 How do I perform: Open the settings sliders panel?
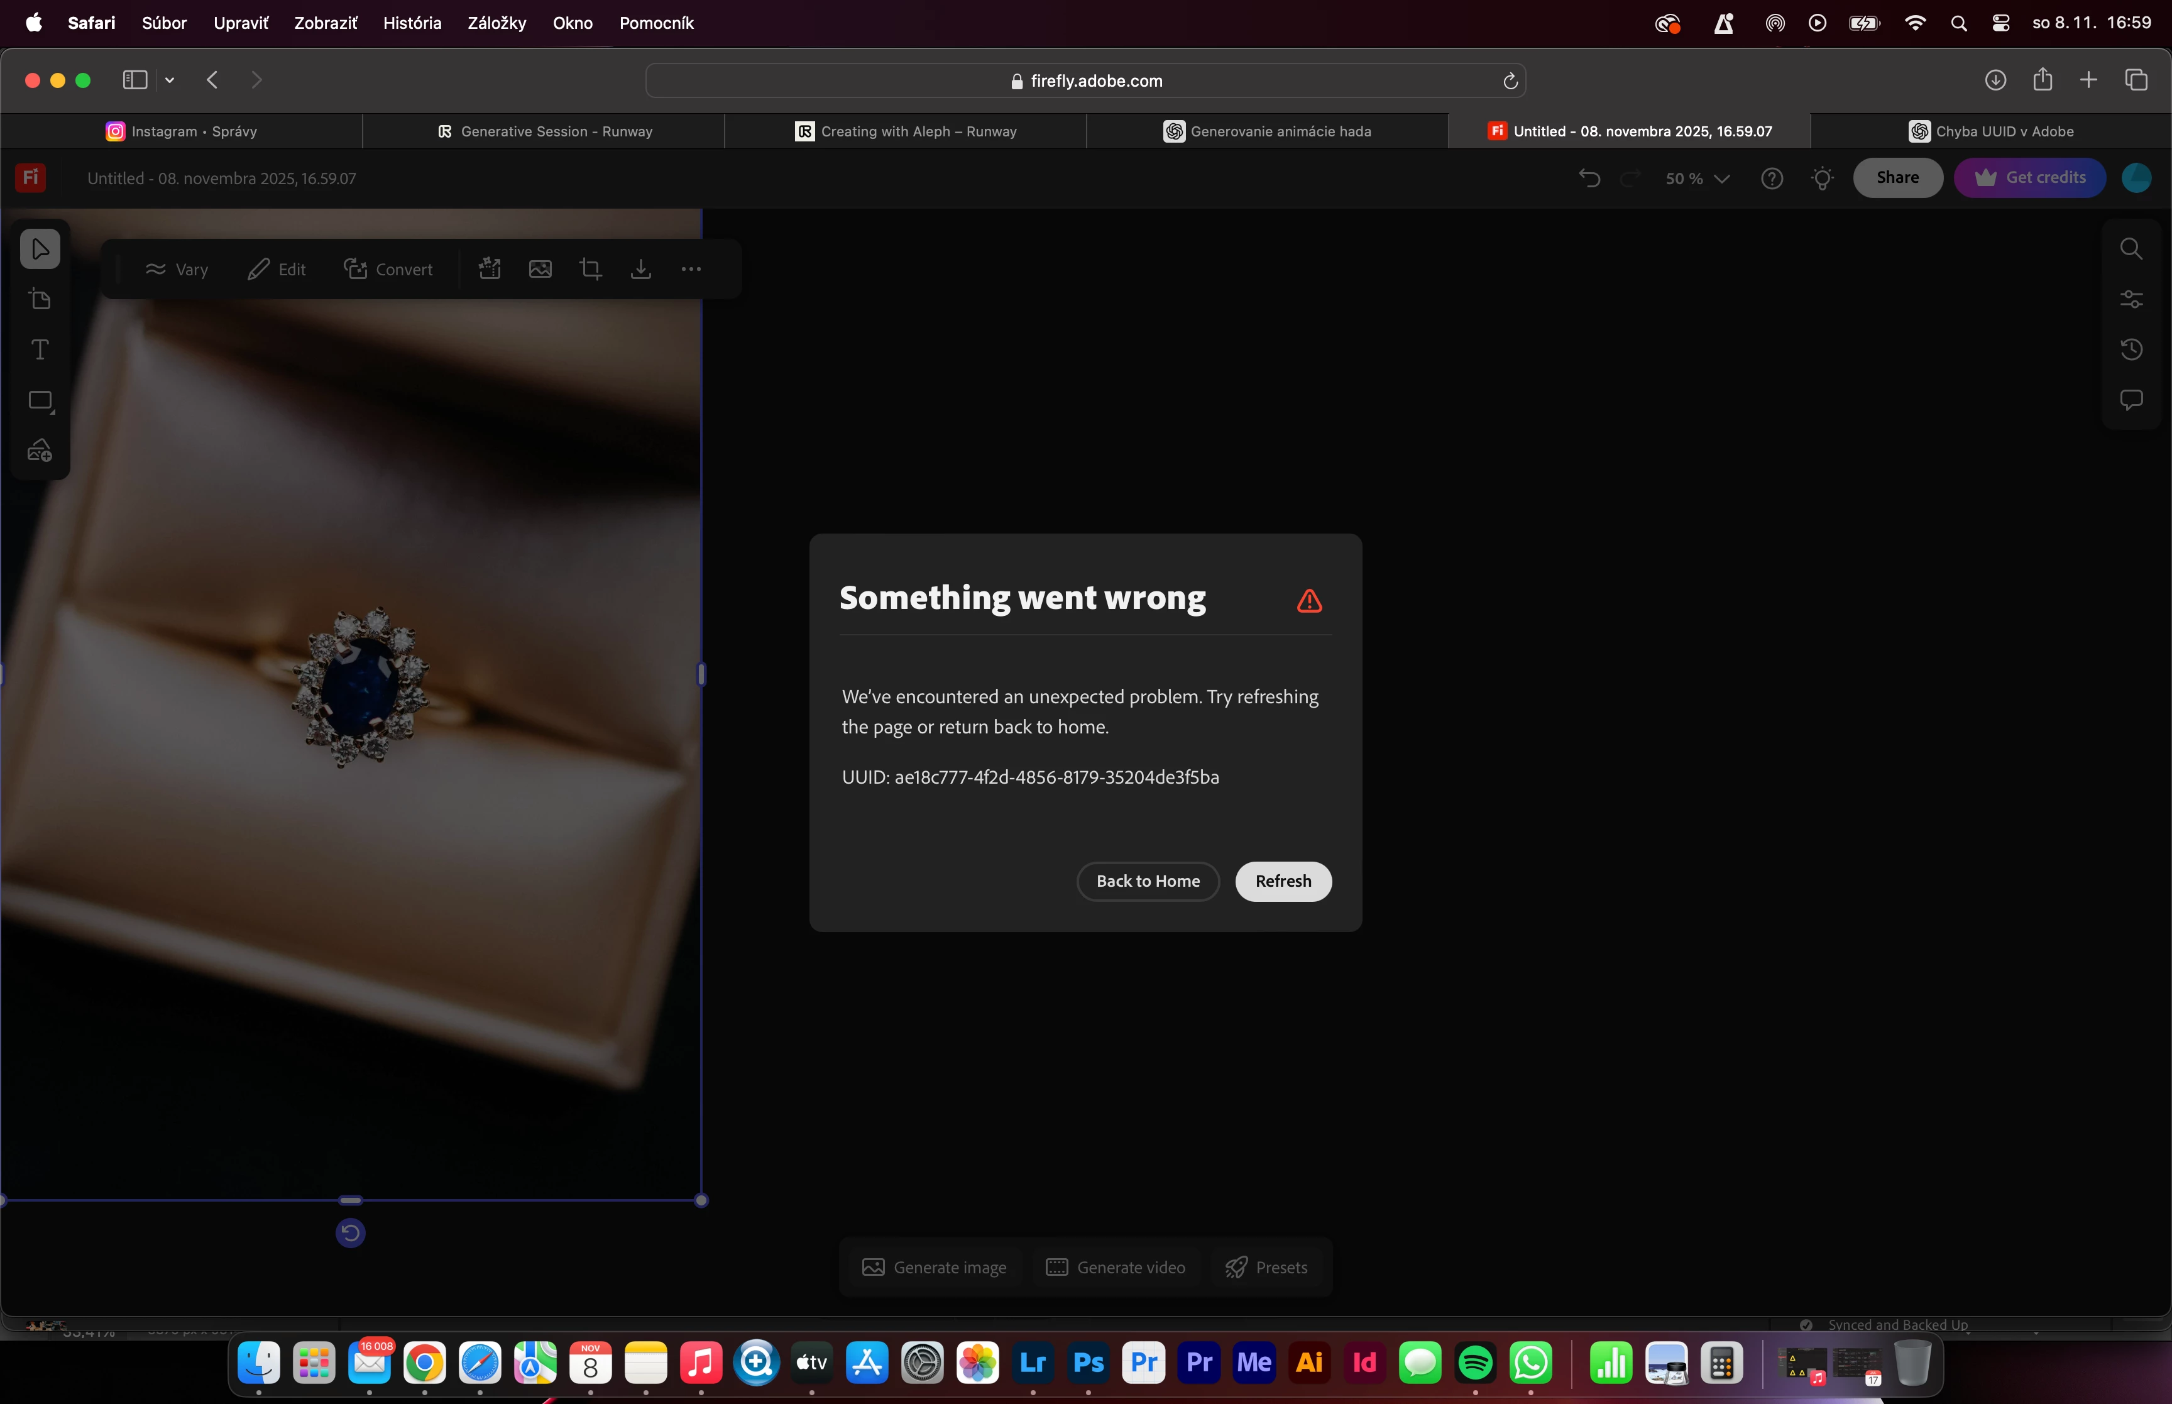[x=2131, y=299]
